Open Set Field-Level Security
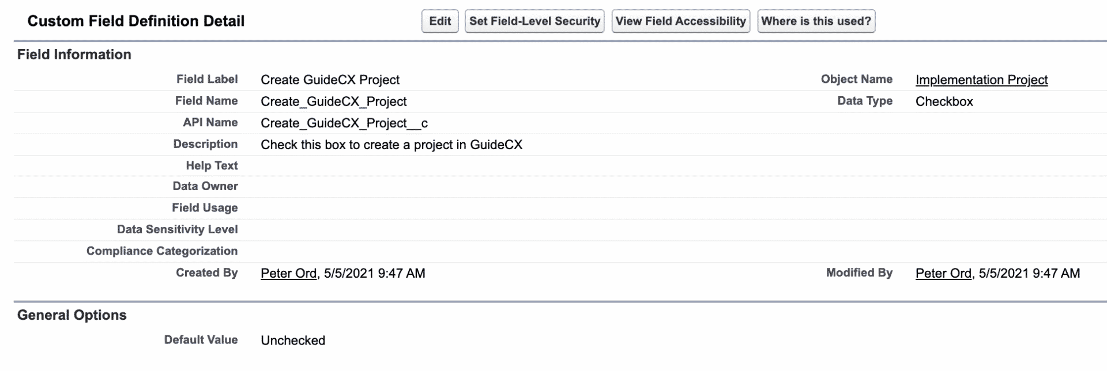The width and height of the screenshot is (1107, 371). pos(534,21)
